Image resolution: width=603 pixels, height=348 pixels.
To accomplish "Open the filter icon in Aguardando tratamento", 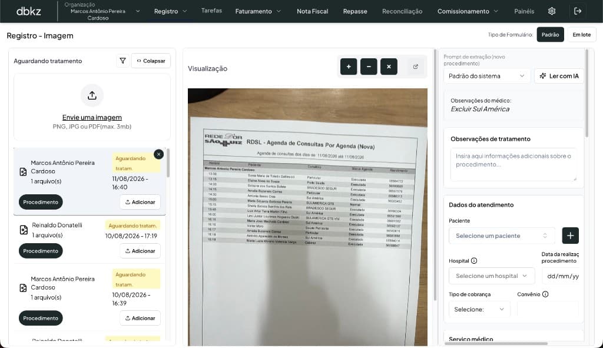I will (x=122, y=61).
